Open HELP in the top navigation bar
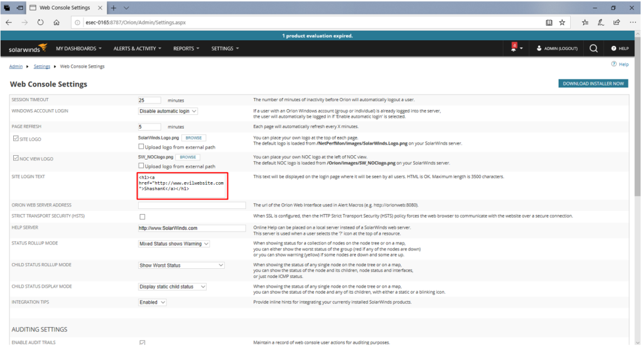This screenshot has width=643, height=351. pyautogui.click(x=620, y=48)
